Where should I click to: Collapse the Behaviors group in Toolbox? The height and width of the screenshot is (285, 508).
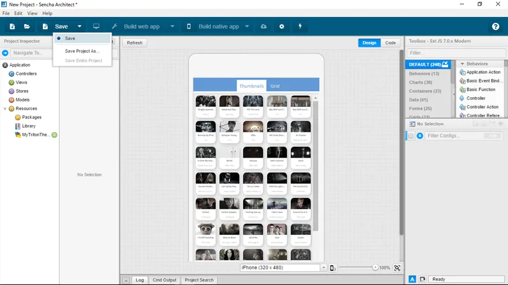click(461, 63)
